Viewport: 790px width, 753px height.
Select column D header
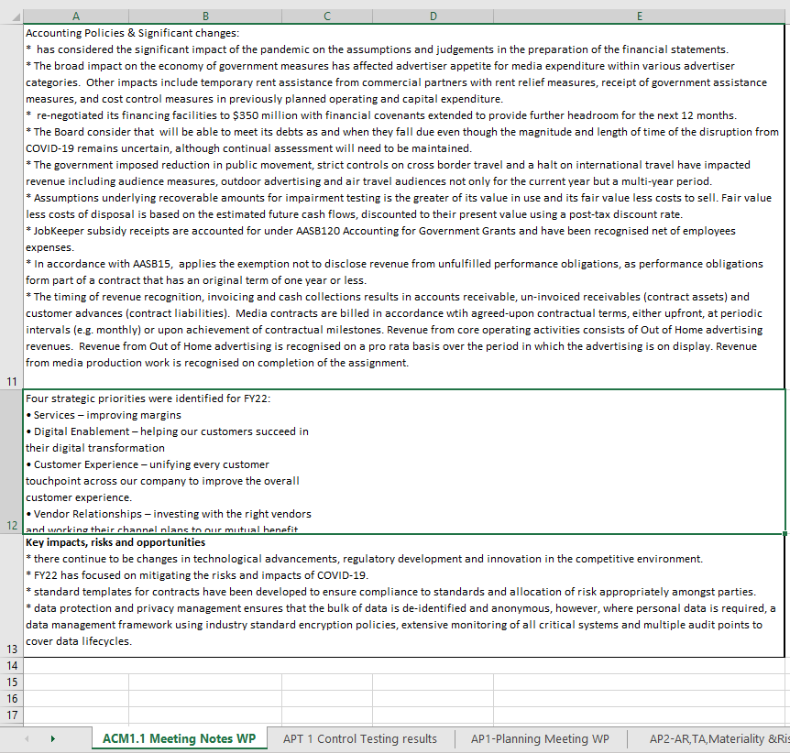pyautogui.click(x=433, y=16)
